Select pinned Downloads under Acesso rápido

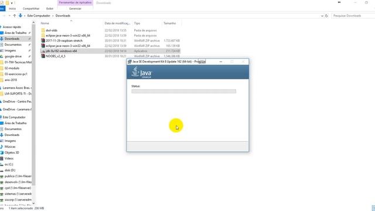[x=12, y=39]
